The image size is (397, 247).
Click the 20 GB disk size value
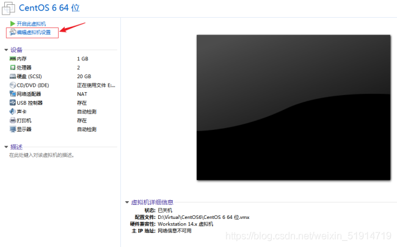[84, 76]
